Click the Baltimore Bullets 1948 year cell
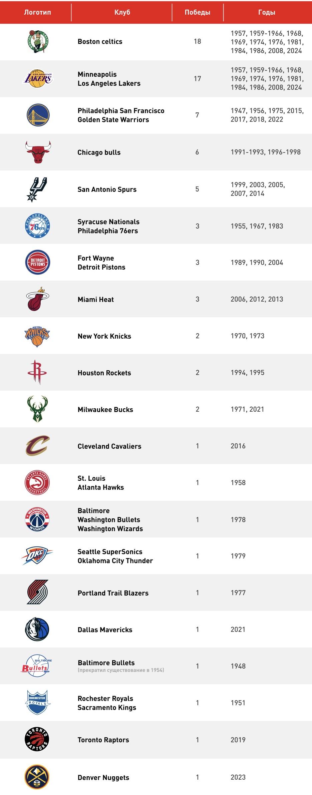Viewport: 312px width, 795px height. tap(238, 666)
